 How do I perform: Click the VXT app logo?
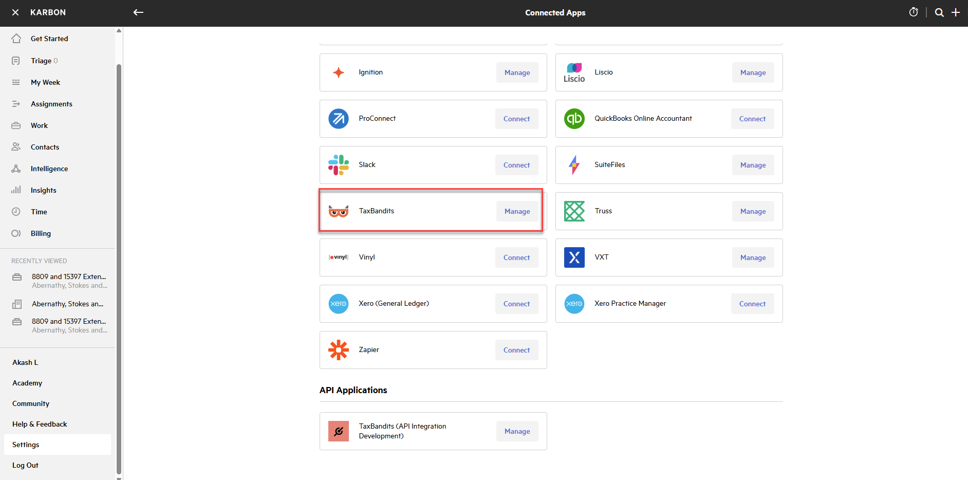pos(574,257)
